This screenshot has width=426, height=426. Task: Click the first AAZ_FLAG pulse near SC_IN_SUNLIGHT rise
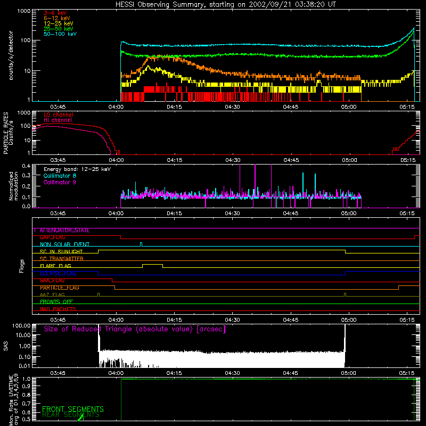click(99, 294)
